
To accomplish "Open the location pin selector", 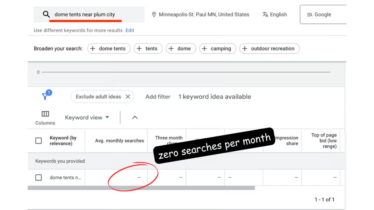I will pos(154,14).
